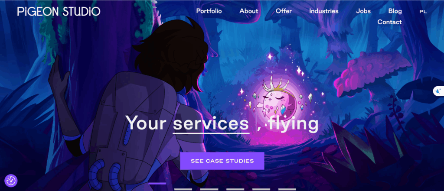This screenshot has width=444, height=191.
Task: Open the Contact page link
Action: 390,22
